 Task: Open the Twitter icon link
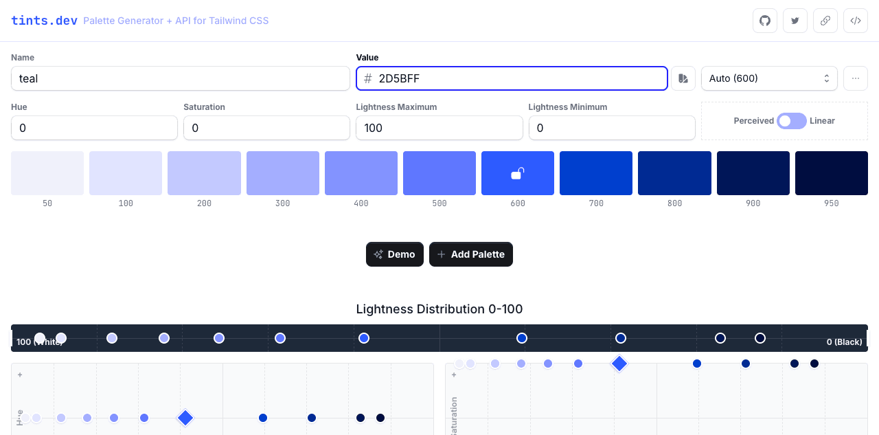point(795,21)
